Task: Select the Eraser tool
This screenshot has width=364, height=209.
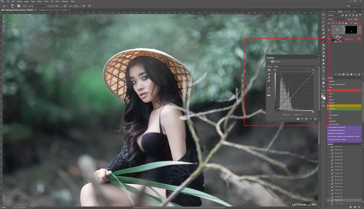Action: tap(323, 52)
